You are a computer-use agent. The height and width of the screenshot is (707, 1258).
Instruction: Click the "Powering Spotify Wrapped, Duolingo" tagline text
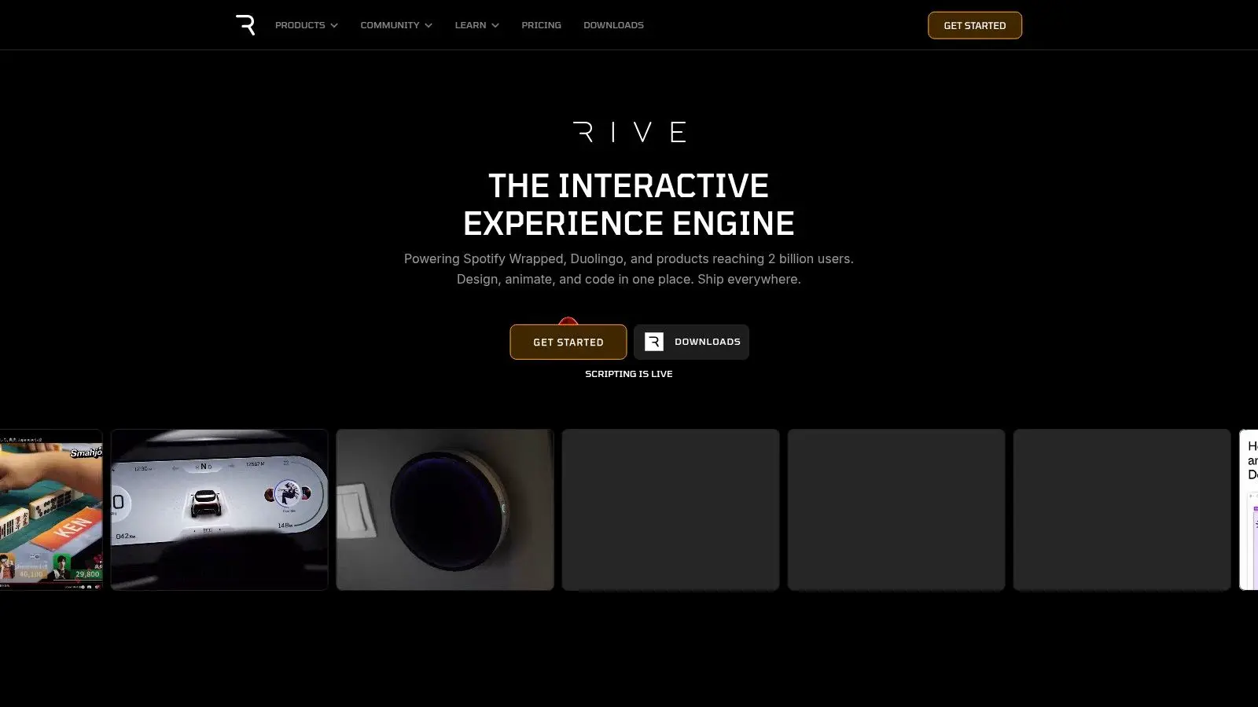[x=629, y=258]
